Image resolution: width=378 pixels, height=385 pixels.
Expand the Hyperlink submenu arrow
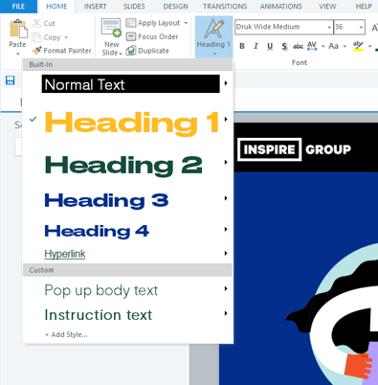pos(226,254)
